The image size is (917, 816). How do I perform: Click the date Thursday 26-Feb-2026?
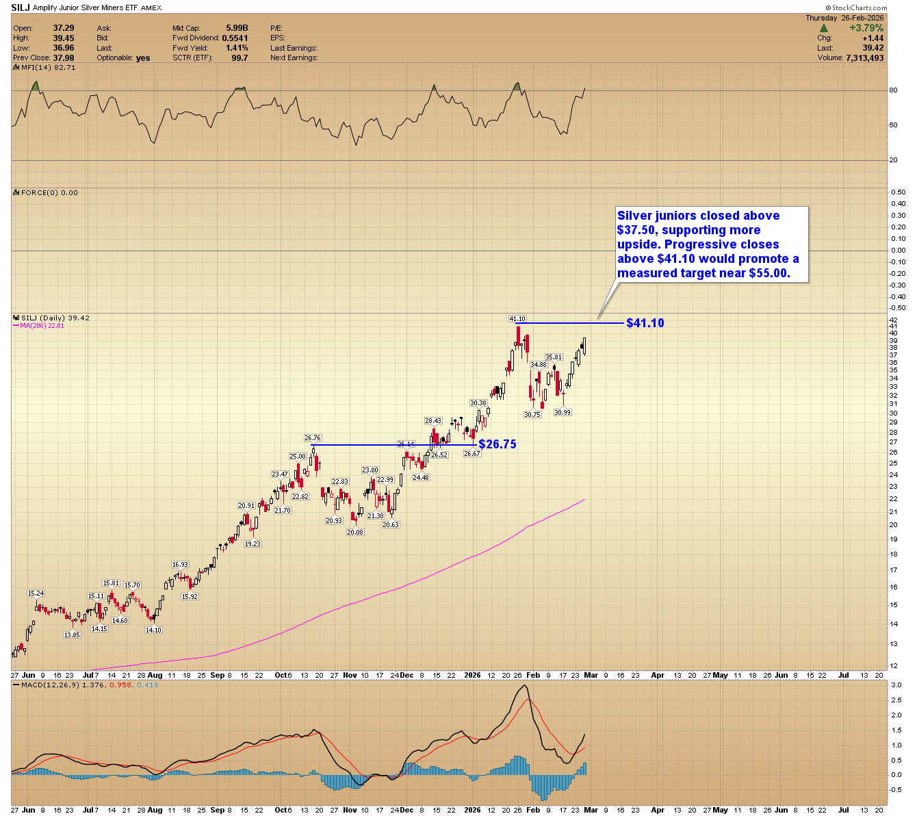click(x=844, y=18)
